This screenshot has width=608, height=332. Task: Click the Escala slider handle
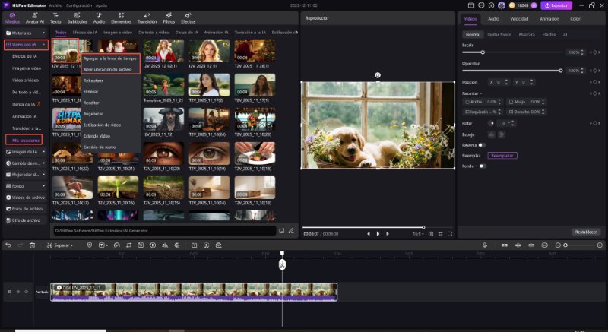[483, 52]
